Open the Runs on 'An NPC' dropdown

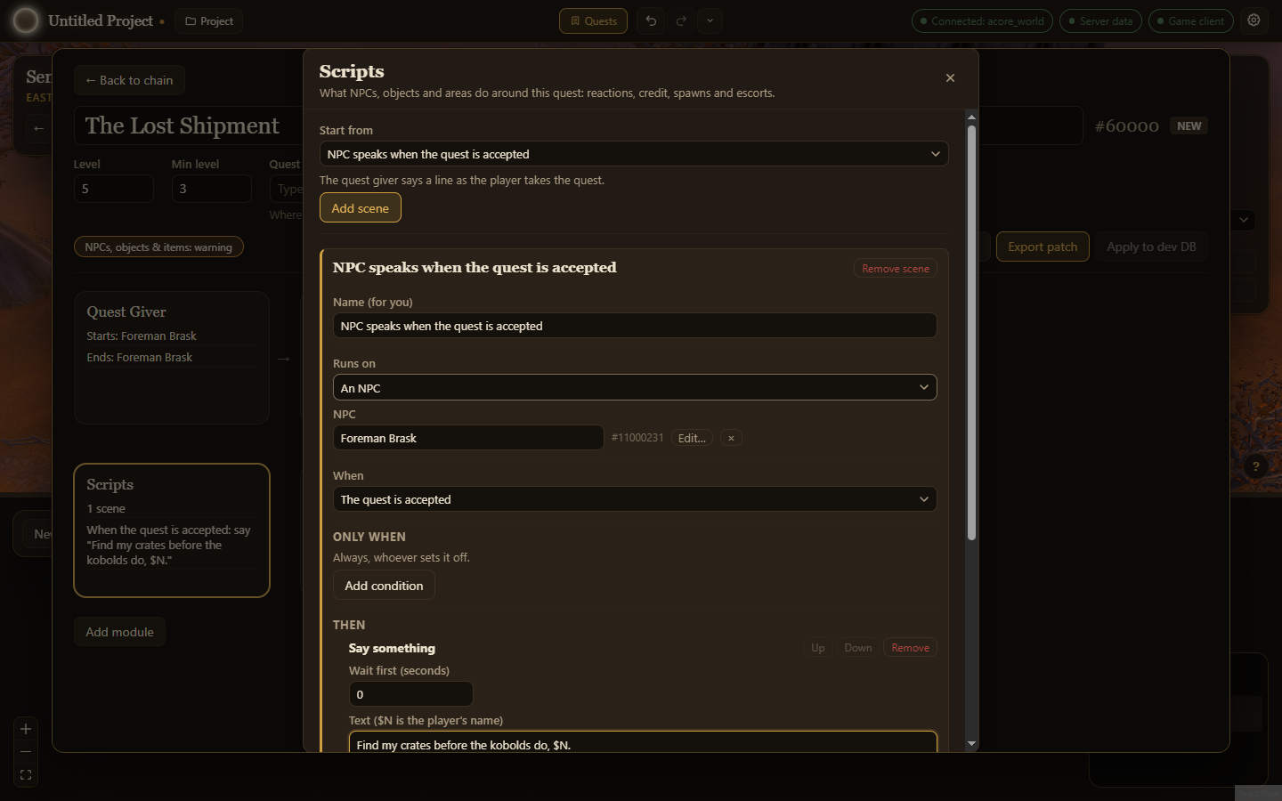click(x=635, y=387)
